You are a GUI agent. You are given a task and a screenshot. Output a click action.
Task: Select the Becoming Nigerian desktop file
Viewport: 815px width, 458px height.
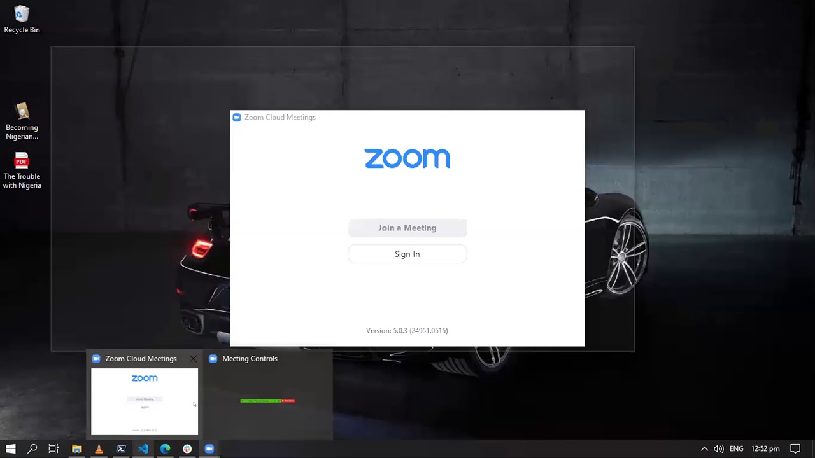pos(22,121)
